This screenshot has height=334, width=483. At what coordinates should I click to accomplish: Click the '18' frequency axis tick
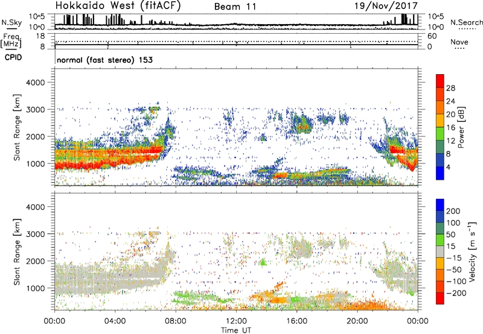coord(40,36)
